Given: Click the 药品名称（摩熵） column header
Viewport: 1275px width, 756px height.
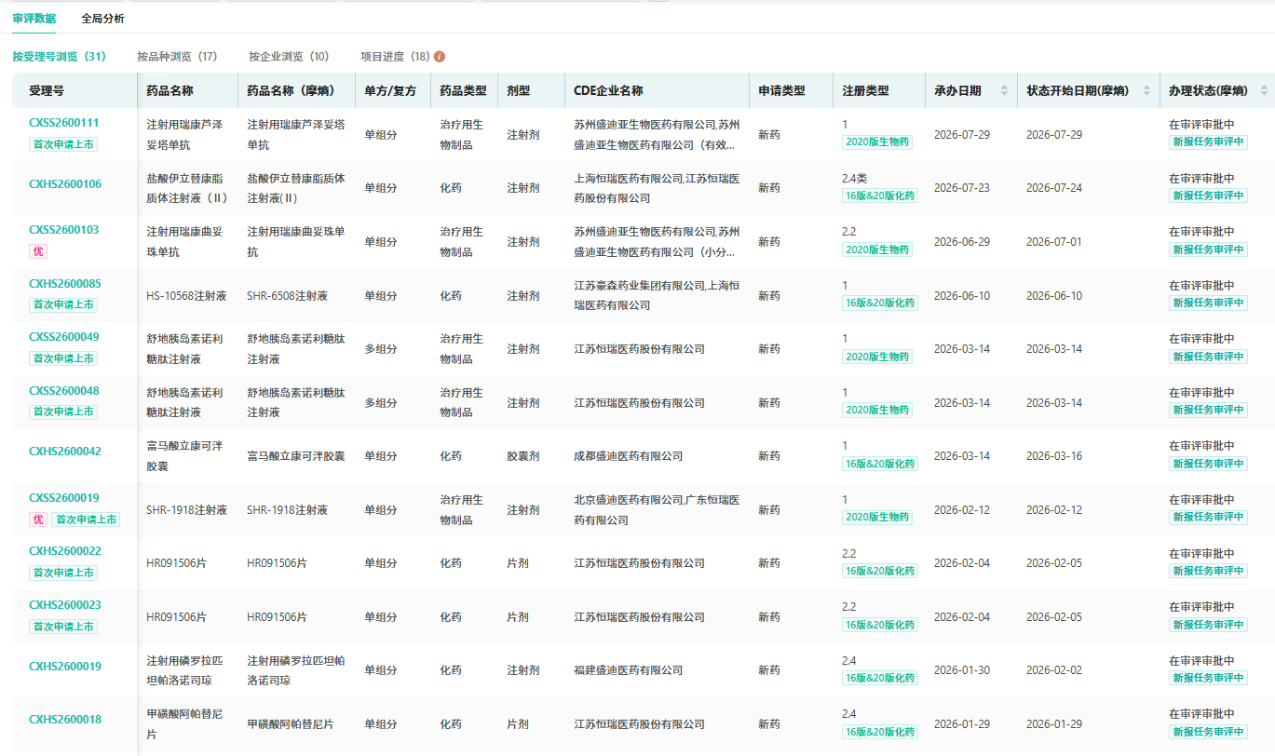Looking at the screenshot, I should 291,91.
